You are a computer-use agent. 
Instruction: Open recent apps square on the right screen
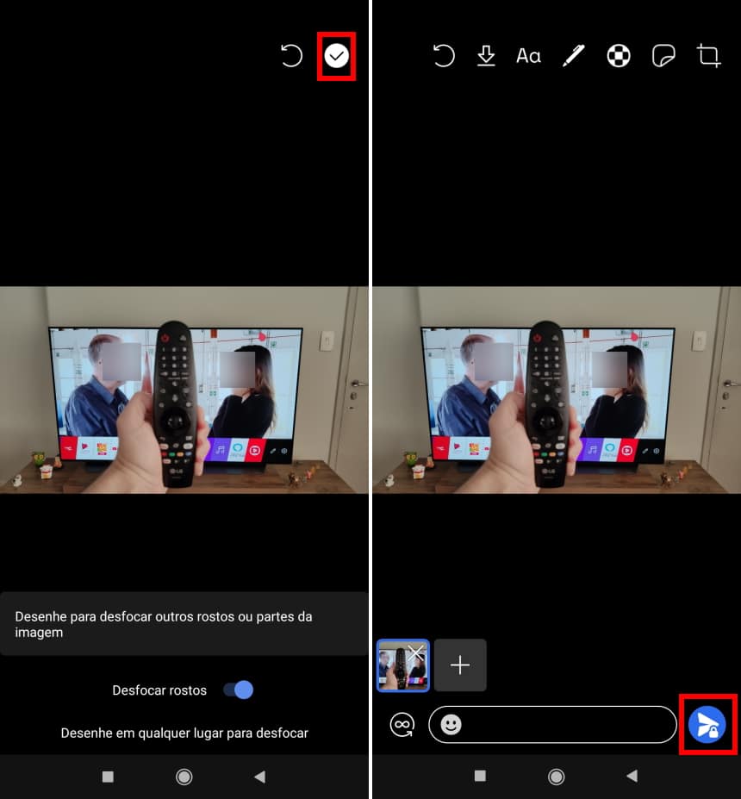(480, 777)
